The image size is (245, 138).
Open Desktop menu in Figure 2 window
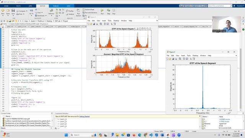pyautogui.click(x=195, y=56)
